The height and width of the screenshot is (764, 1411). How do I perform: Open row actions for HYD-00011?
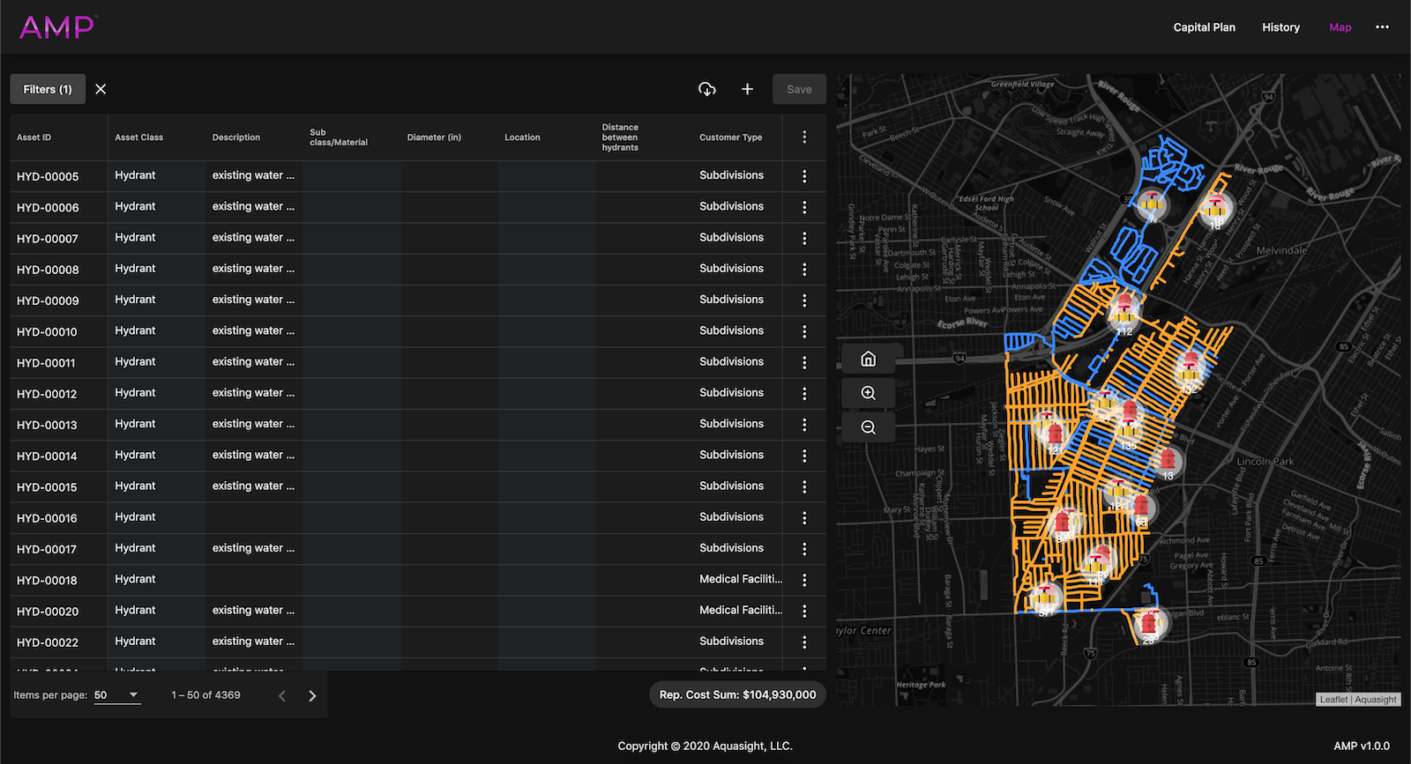804,362
